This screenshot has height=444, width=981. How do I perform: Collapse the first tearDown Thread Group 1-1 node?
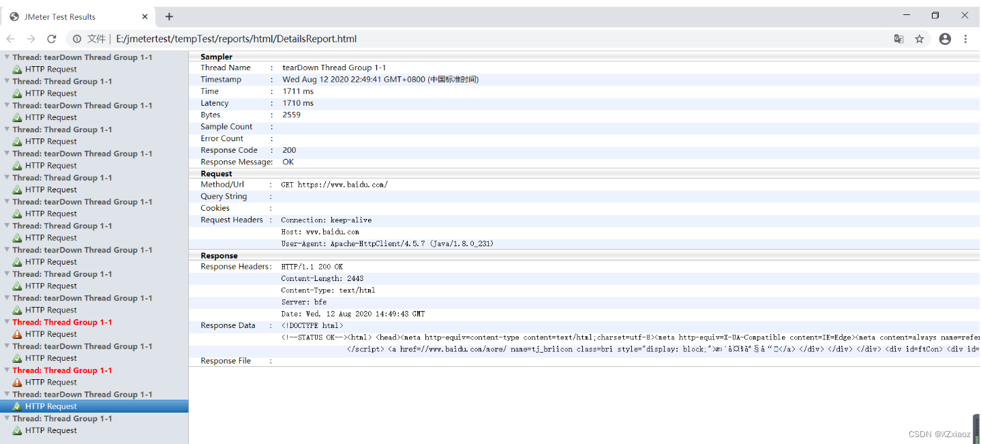click(5, 57)
